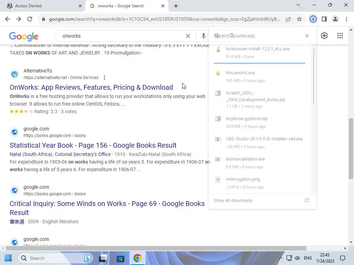Open Chrome's three-dot menu
Image resolution: width=354 pixels, height=265 pixels.
(x=346, y=19)
